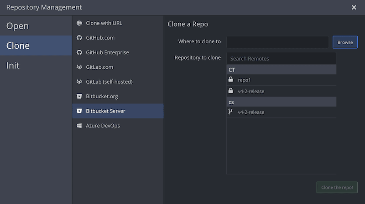Click the GitHub Enterprise icon
365x204 pixels.
point(79,52)
